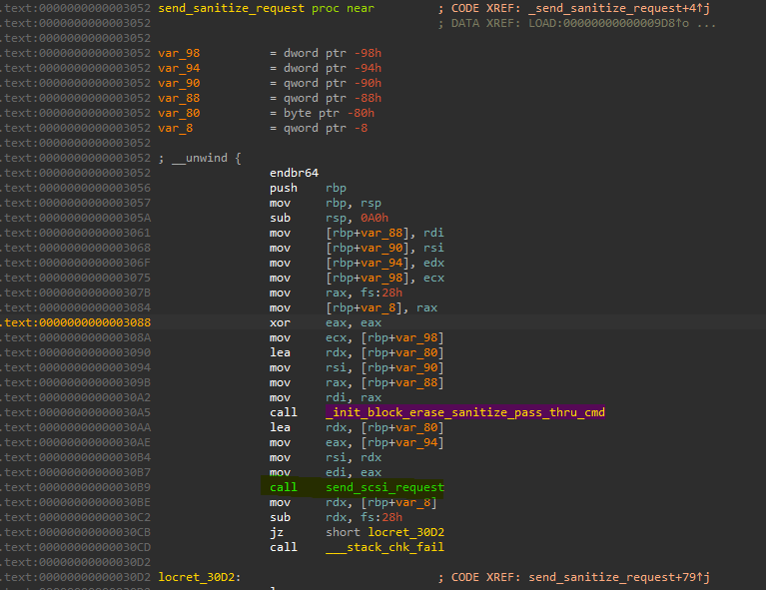Click the mov rsi, rdx instruction

pyautogui.click(x=326, y=457)
